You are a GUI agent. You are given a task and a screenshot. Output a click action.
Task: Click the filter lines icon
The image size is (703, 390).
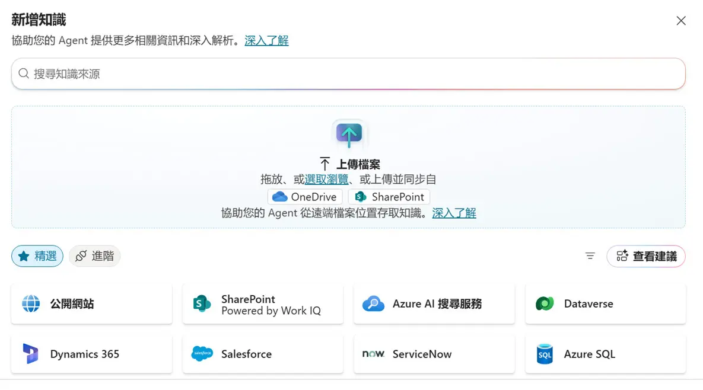590,256
